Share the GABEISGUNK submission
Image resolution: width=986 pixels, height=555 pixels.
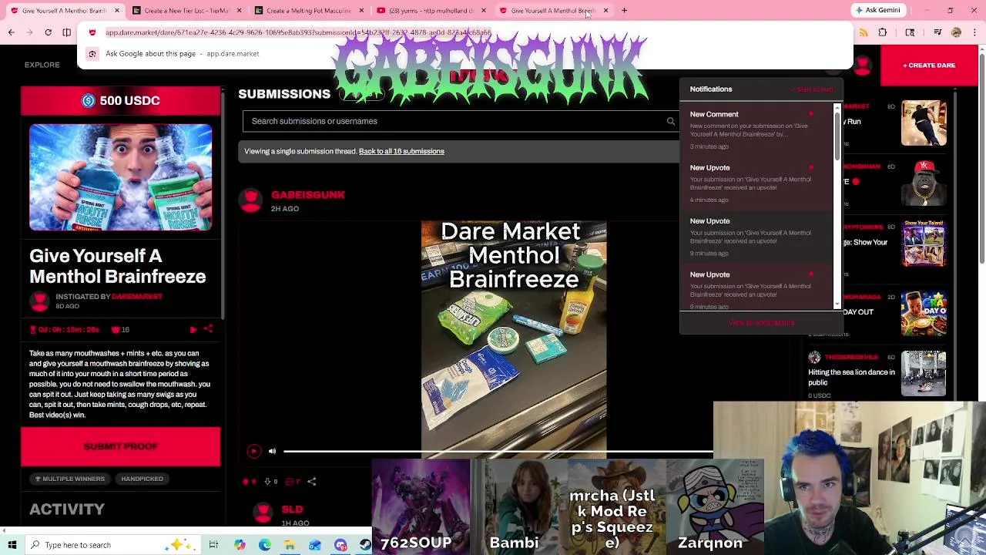tap(312, 482)
